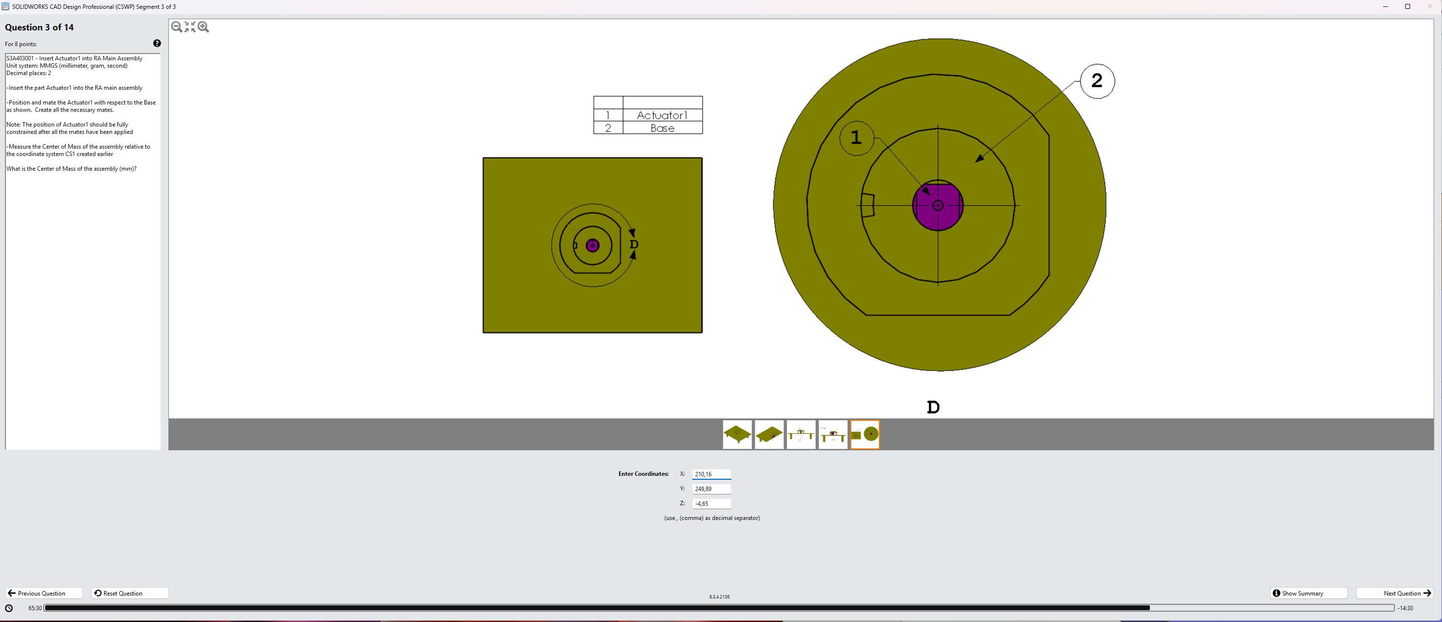The width and height of the screenshot is (1442, 622).
Task: Click the exam time progress bar
Action: click(718, 608)
